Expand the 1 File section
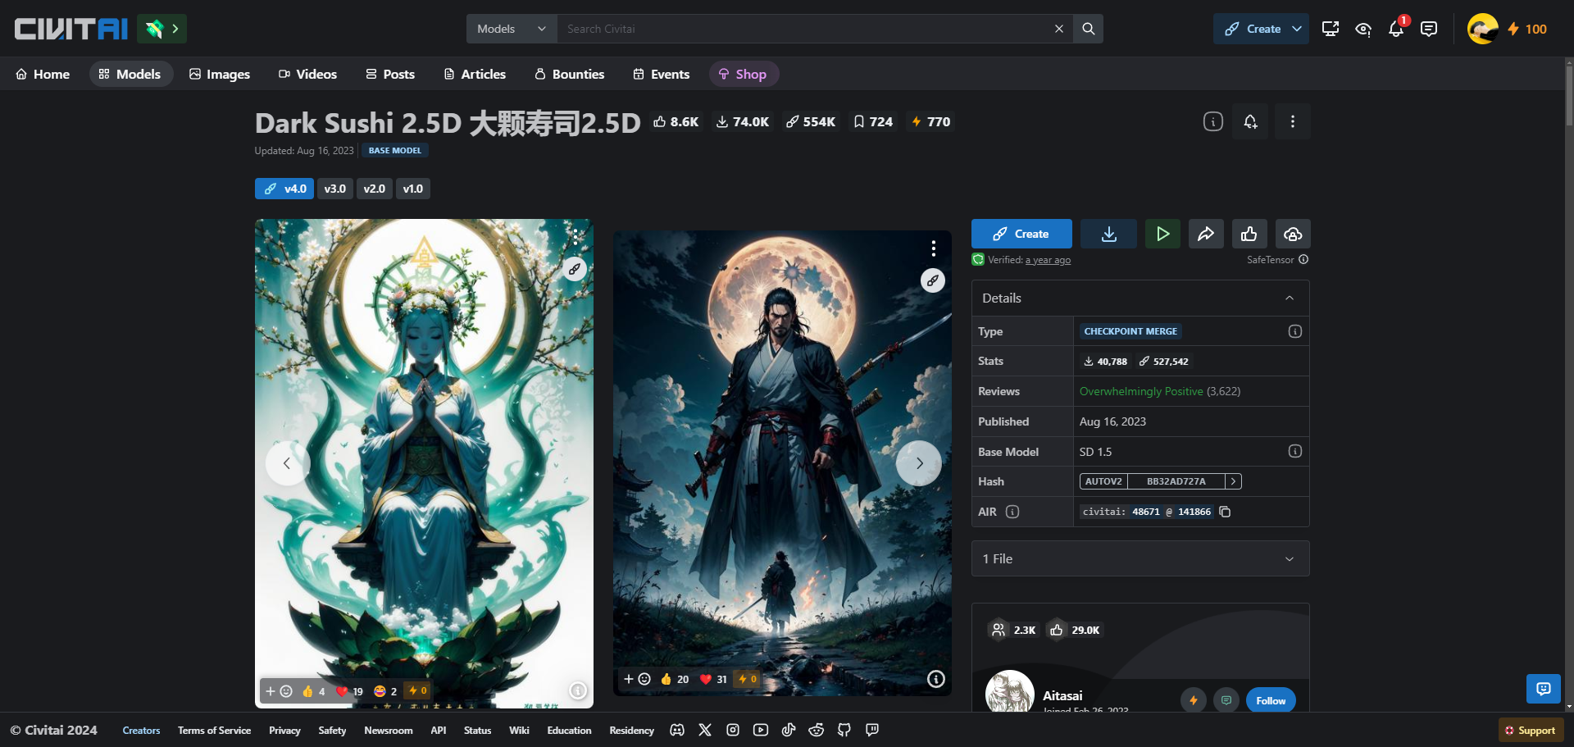The width and height of the screenshot is (1574, 747). coord(1140,558)
